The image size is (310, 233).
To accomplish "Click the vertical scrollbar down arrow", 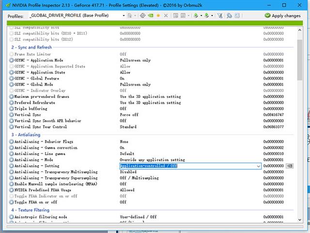I will (x=300, y=220).
